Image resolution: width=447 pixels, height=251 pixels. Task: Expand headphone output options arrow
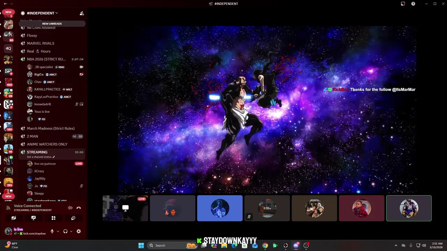click(x=71, y=231)
